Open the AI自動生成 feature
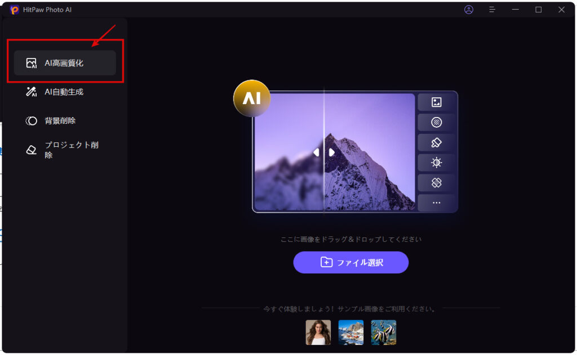 pyautogui.click(x=63, y=92)
